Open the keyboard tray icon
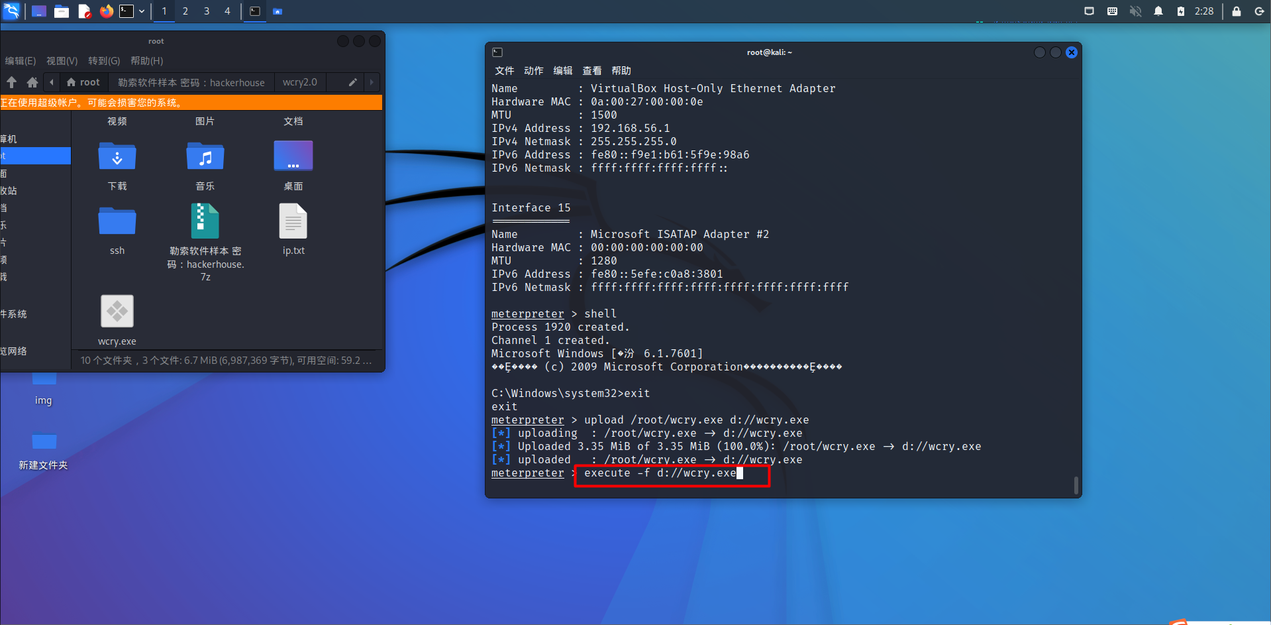The image size is (1271, 625). pyautogui.click(x=1112, y=11)
